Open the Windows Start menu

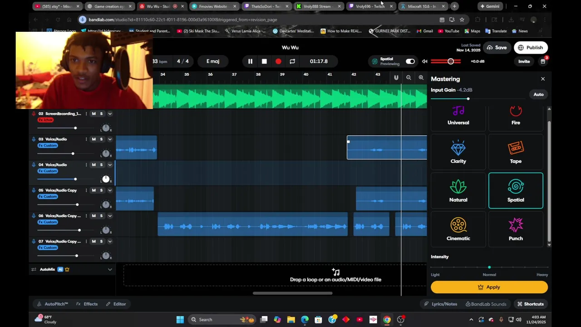point(180,319)
